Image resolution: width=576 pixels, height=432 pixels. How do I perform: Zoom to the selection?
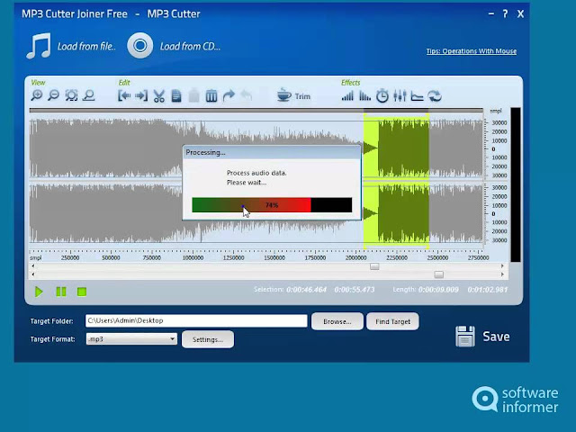[x=88, y=96]
